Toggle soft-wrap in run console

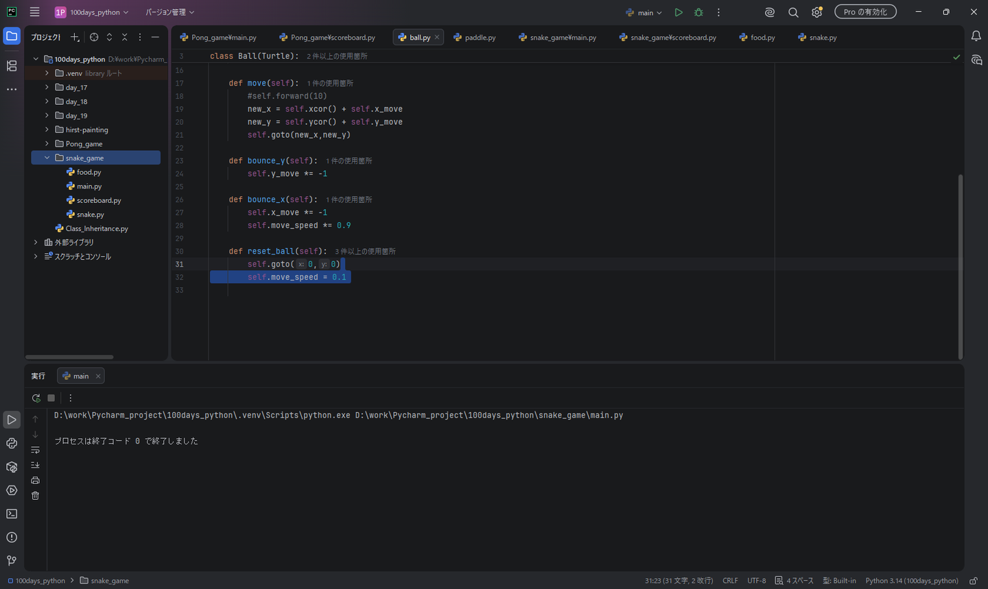click(35, 450)
